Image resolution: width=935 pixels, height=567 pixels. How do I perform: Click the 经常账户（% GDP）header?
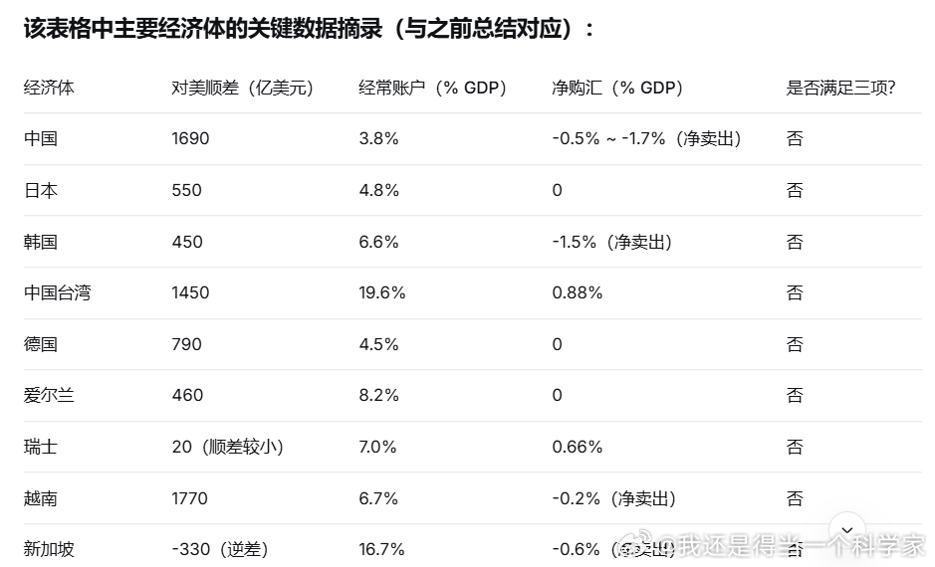(433, 88)
